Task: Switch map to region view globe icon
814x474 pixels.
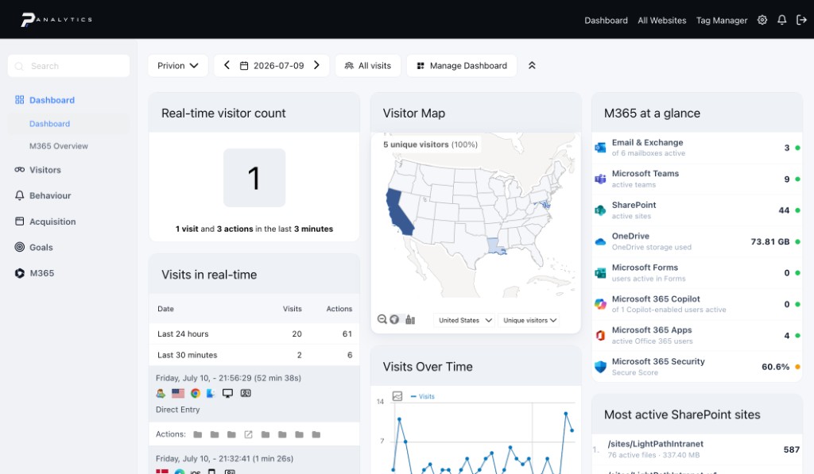Action: 394,319
